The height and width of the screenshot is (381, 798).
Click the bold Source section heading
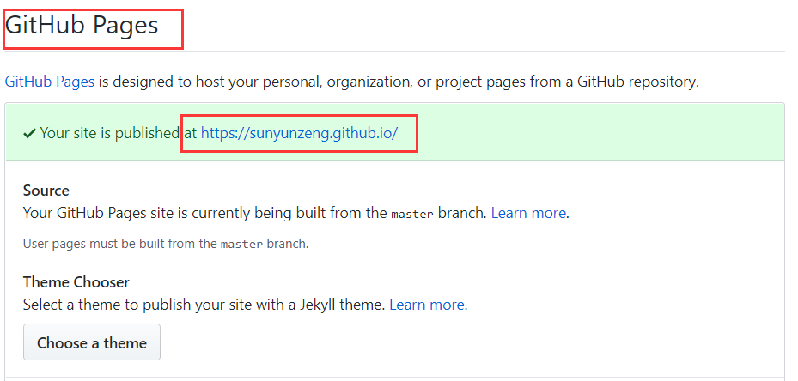pos(46,190)
